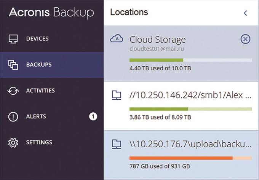
Task: Click the computer icon beside //10.250.146.242 location
Action: [116, 96]
